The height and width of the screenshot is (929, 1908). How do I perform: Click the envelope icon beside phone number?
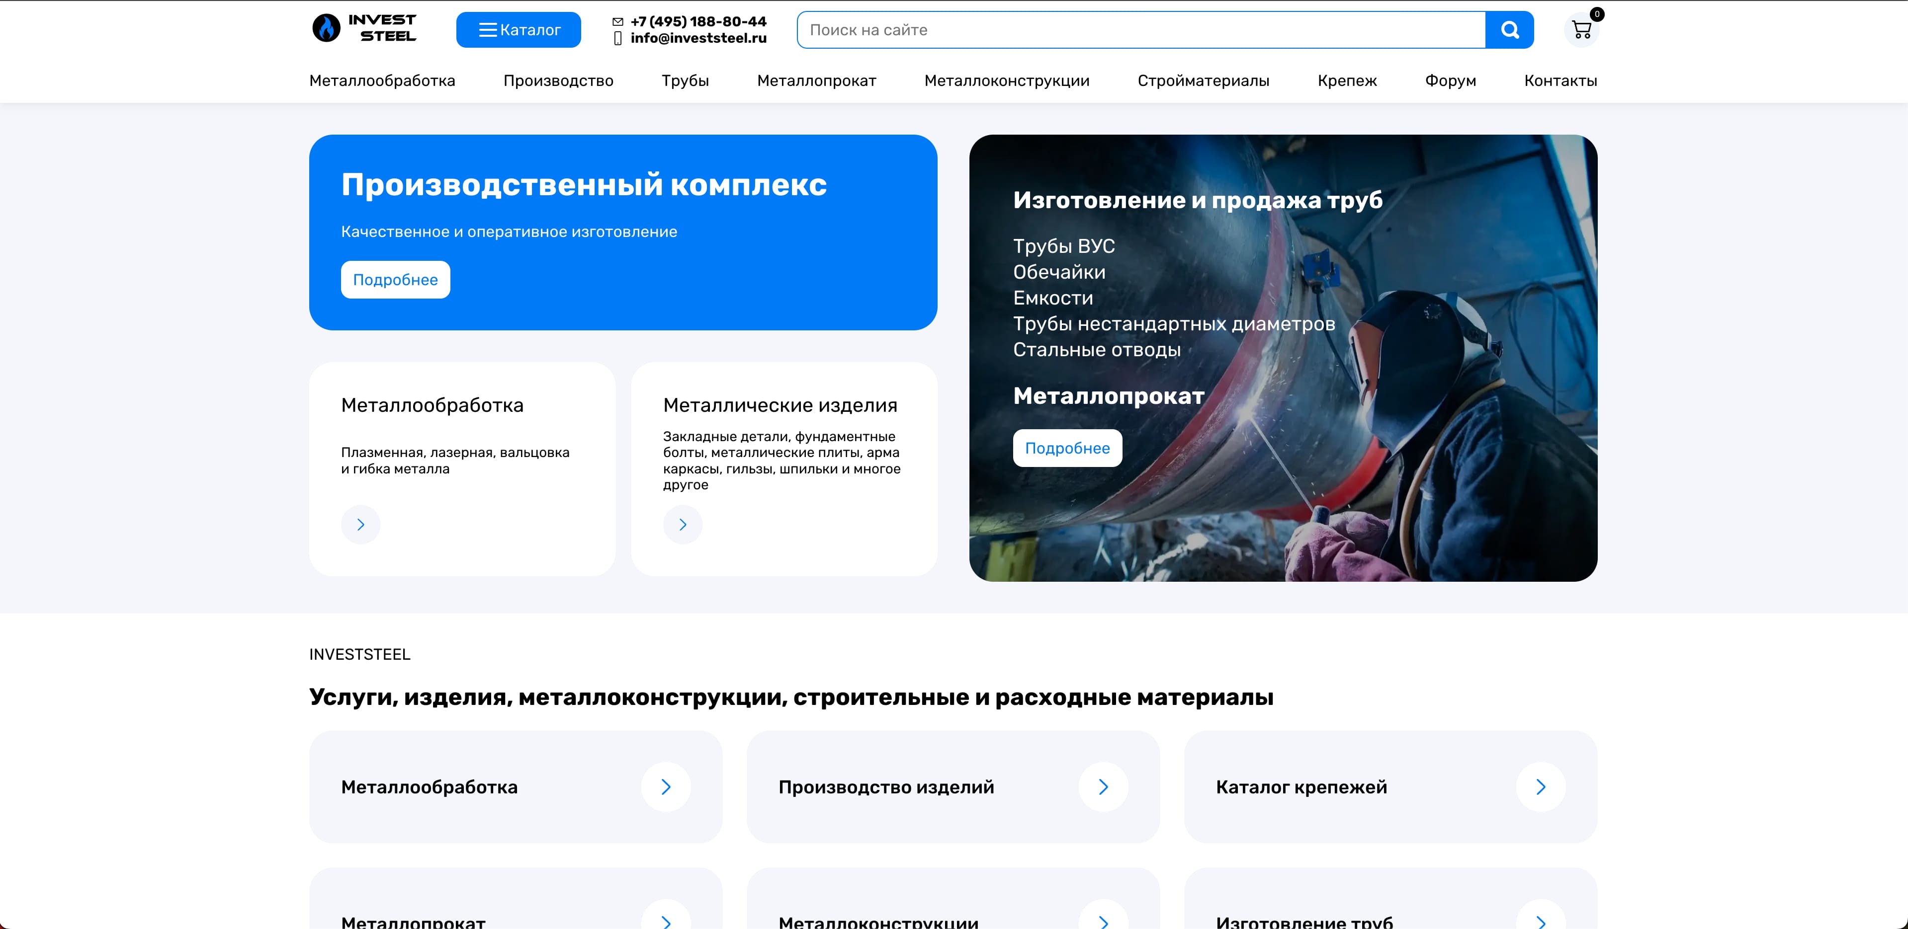tap(618, 21)
